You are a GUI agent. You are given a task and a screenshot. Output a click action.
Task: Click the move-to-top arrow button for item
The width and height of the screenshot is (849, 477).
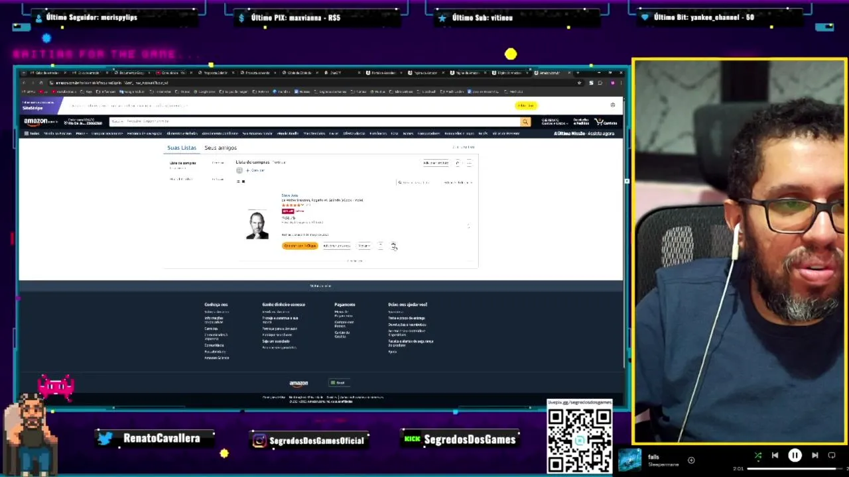point(380,246)
